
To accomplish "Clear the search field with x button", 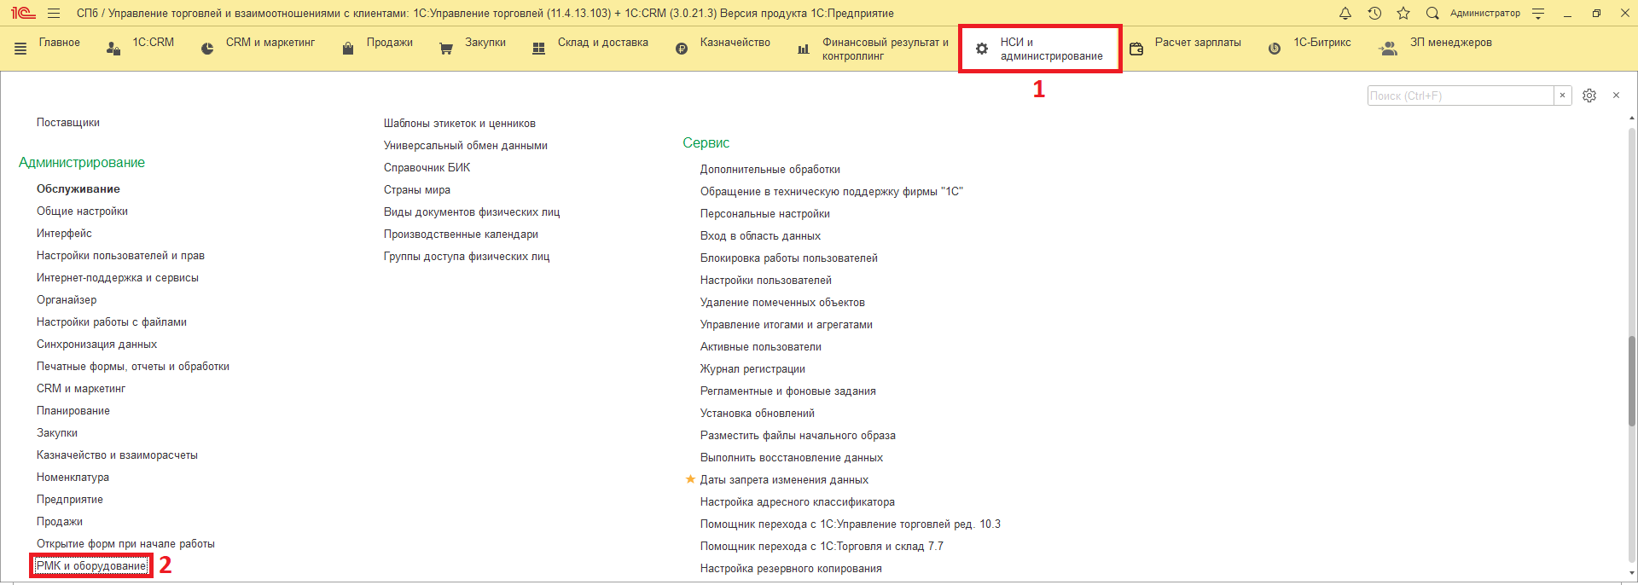I will [1562, 96].
